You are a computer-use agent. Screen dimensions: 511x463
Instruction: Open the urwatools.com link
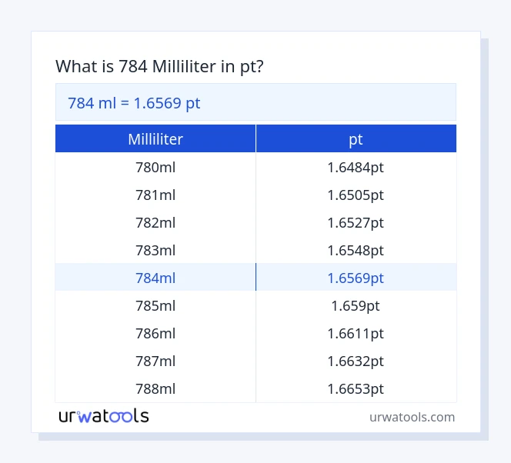tap(412, 418)
